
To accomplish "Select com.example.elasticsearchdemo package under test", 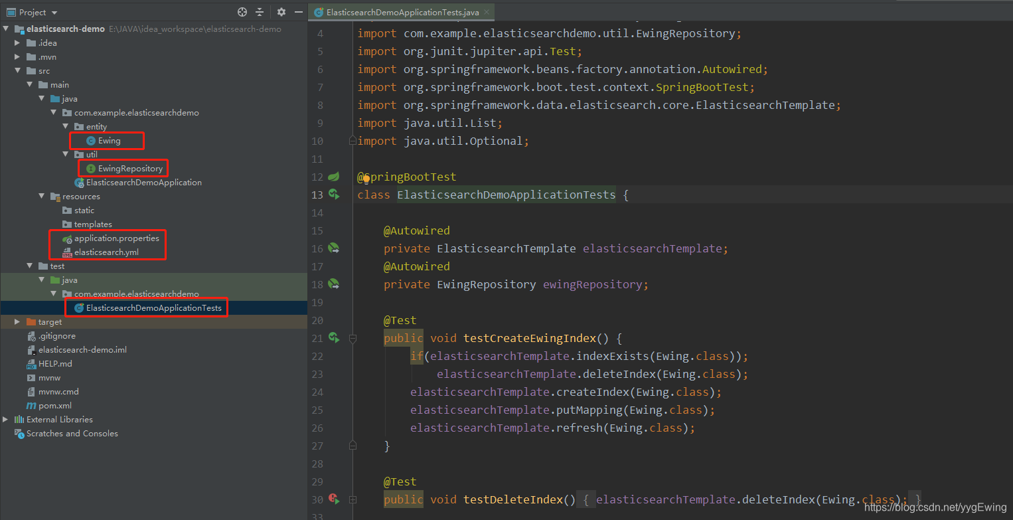I will (130, 294).
